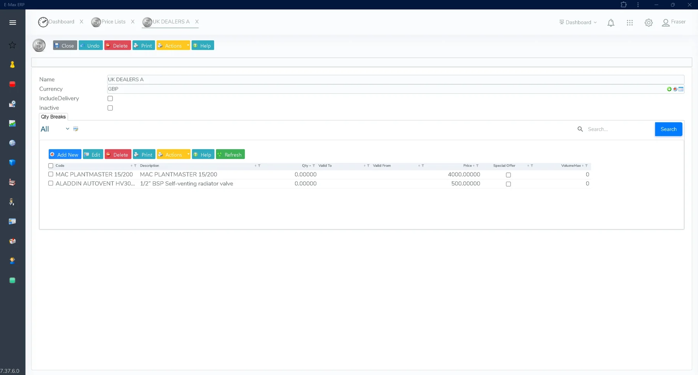Click the browser extensions puzzle icon
The image size is (698, 375).
point(624,5)
